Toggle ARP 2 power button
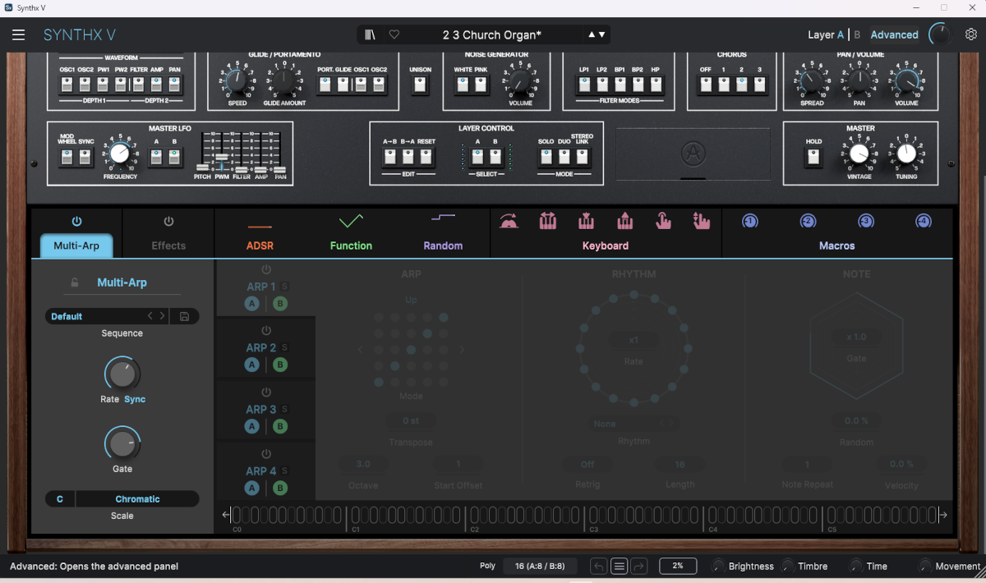The image size is (986, 583). point(266,331)
